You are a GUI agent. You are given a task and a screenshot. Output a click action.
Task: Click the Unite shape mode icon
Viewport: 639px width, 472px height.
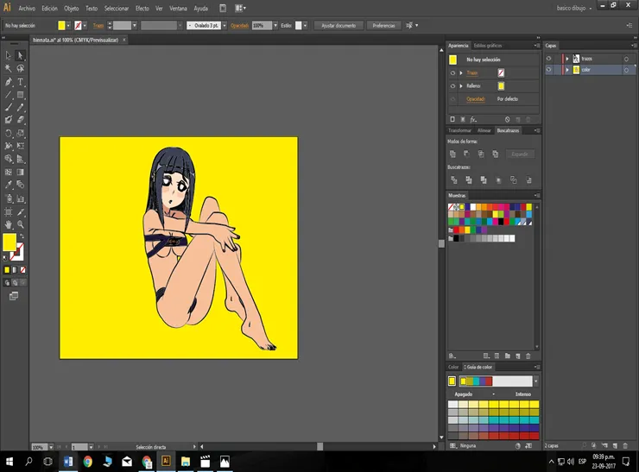coord(452,154)
